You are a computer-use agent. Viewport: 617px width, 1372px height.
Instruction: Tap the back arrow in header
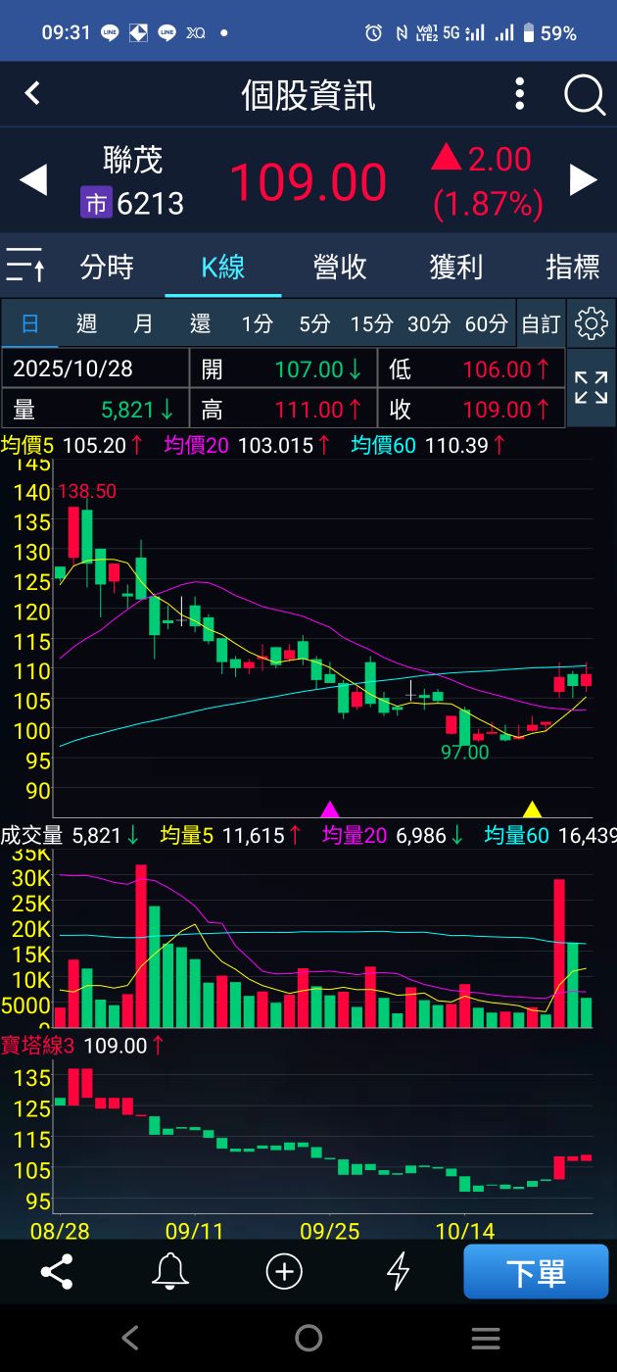[x=32, y=94]
